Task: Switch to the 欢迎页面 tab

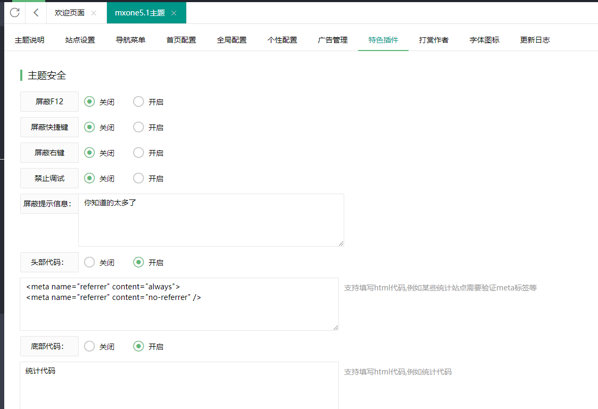Action: (x=69, y=13)
